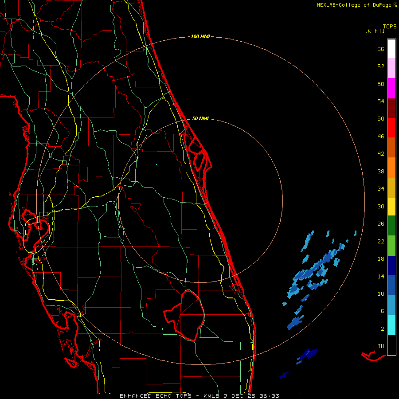The width and height of the screenshot is (399, 399).
Task: Click the "TOPS" legend heading
Action: [390, 27]
